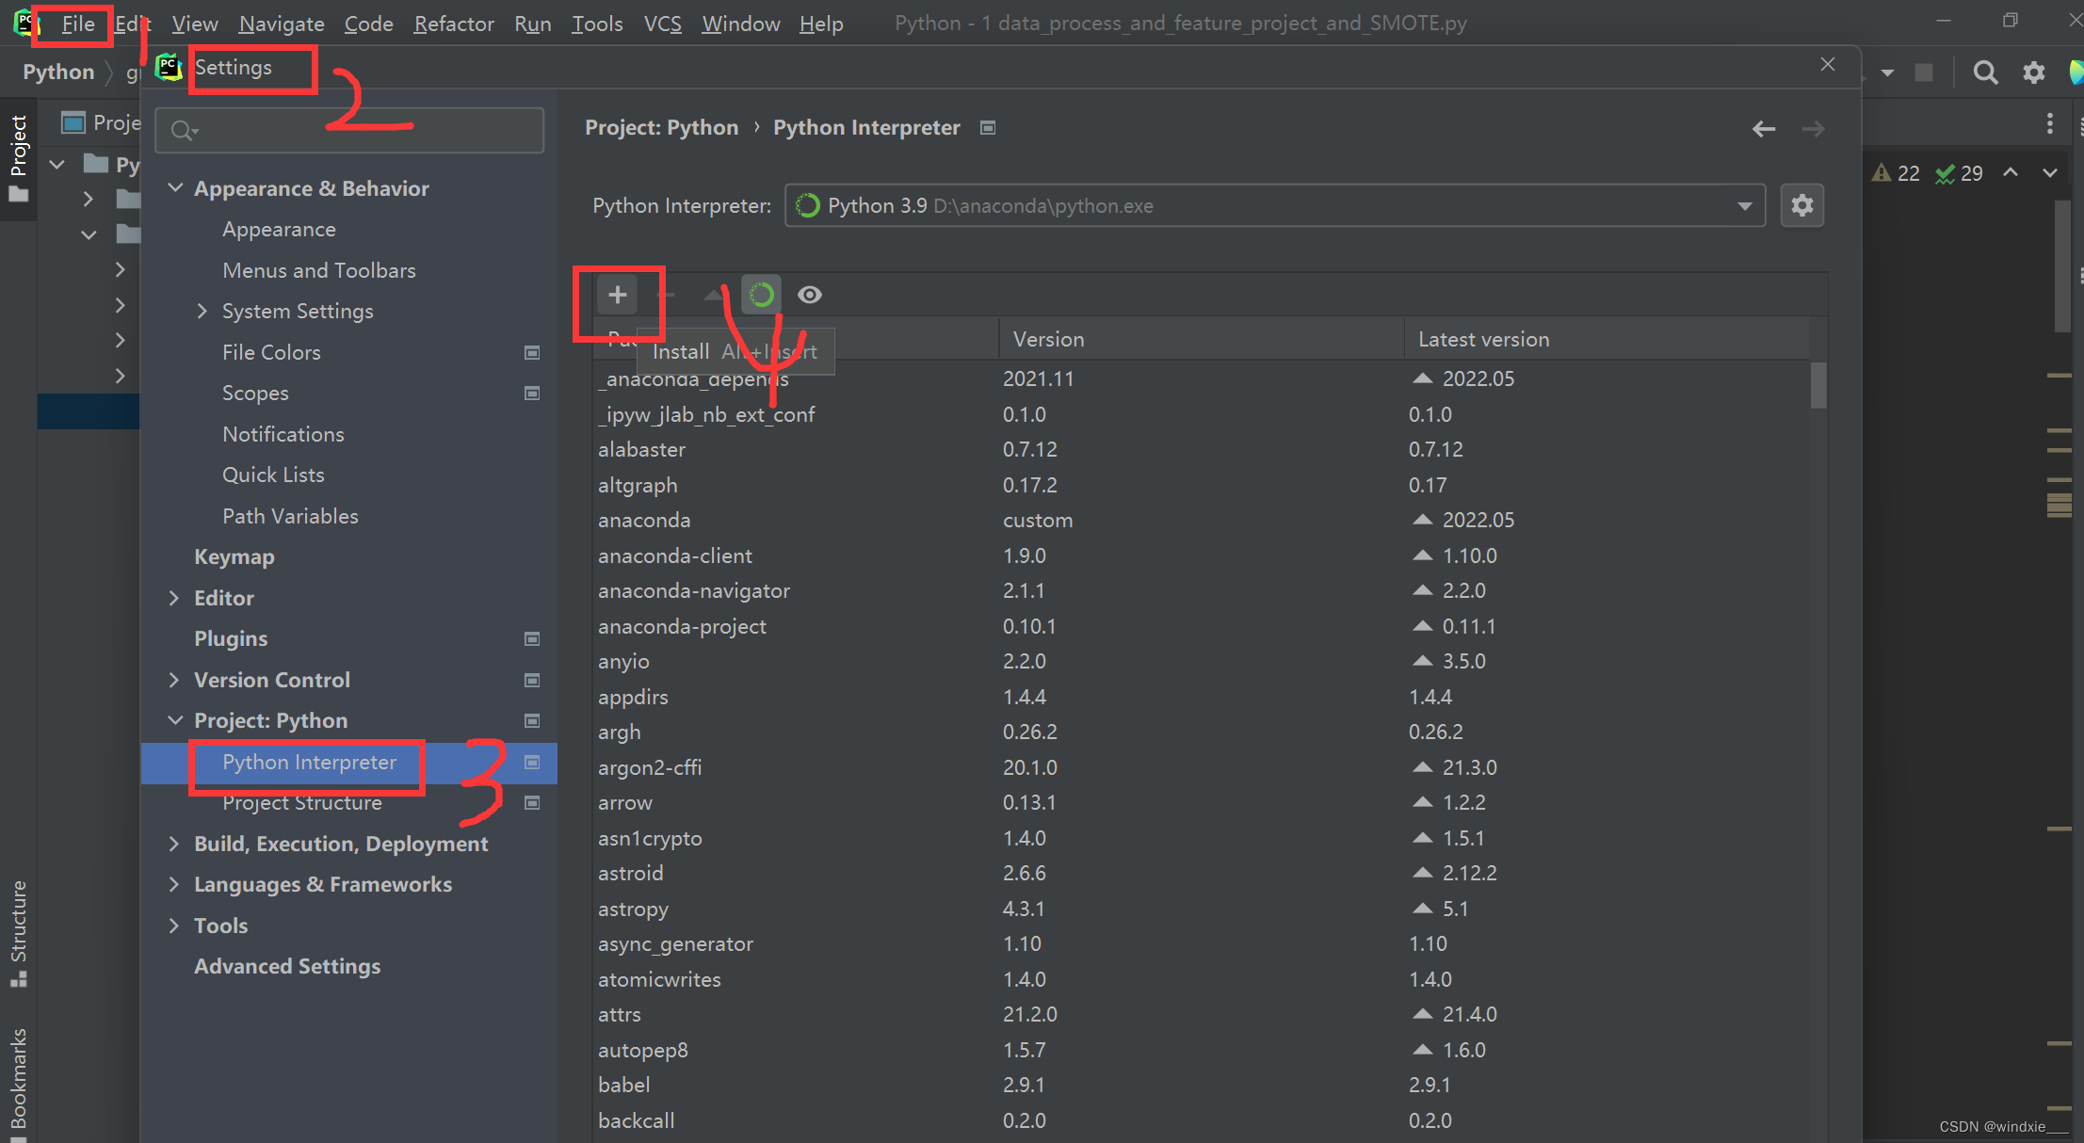Viewport: 2084px width, 1143px height.
Task: Open the Refactor menu
Action: click(x=454, y=24)
